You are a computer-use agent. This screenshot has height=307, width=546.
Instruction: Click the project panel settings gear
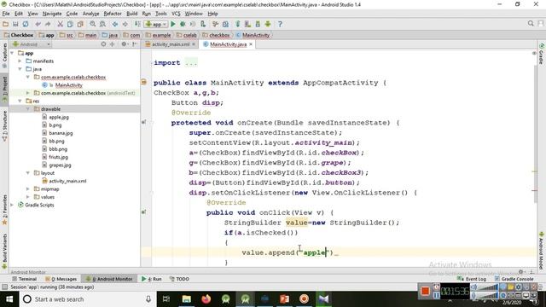[124, 44]
